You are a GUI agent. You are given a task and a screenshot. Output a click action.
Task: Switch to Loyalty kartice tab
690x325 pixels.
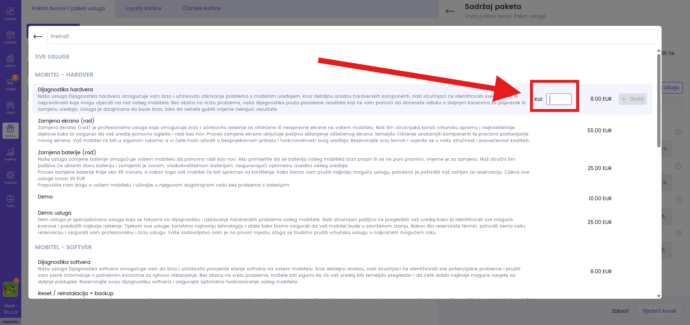tap(143, 8)
